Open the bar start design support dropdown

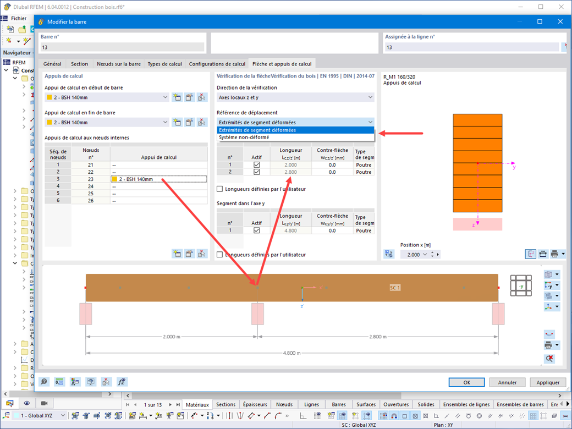pyautogui.click(x=165, y=97)
